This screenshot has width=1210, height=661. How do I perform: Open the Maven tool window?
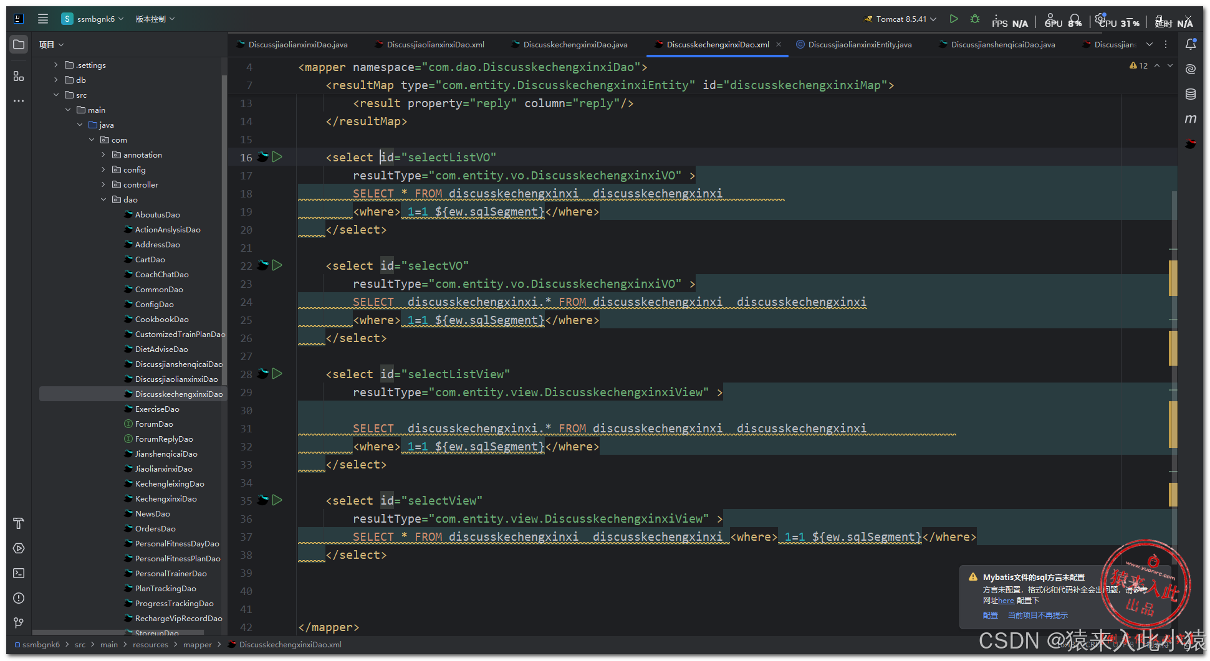[1190, 118]
